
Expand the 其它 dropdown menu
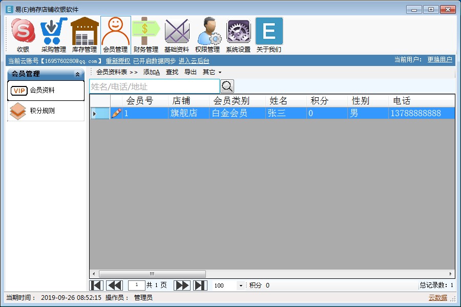tap(212, 72)
